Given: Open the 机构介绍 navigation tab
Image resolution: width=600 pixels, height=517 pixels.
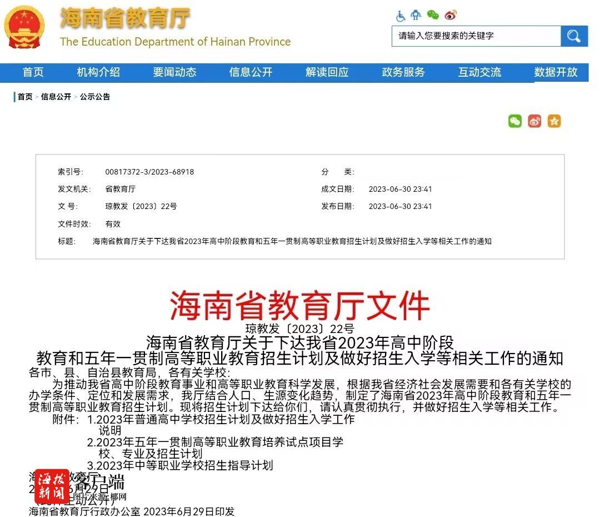Looking at the screenshot, I should (98, 72).
